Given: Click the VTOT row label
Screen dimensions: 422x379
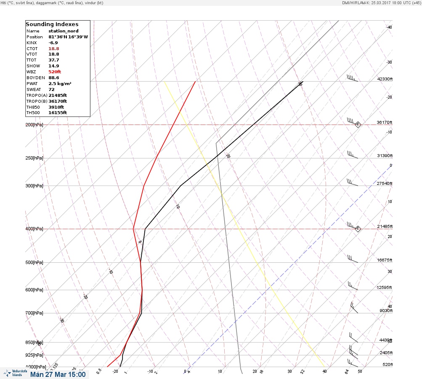Looking at the screenshot, I should click(32, 54).
